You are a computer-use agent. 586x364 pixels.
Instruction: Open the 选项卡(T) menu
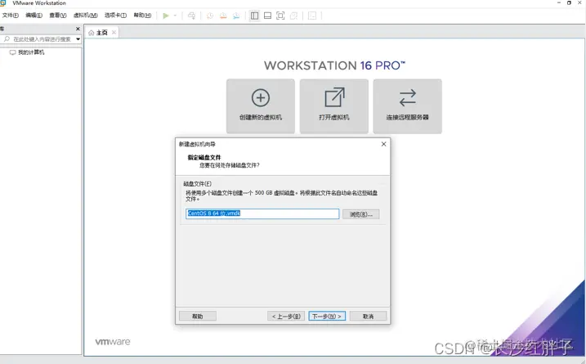tap(115, 16)
